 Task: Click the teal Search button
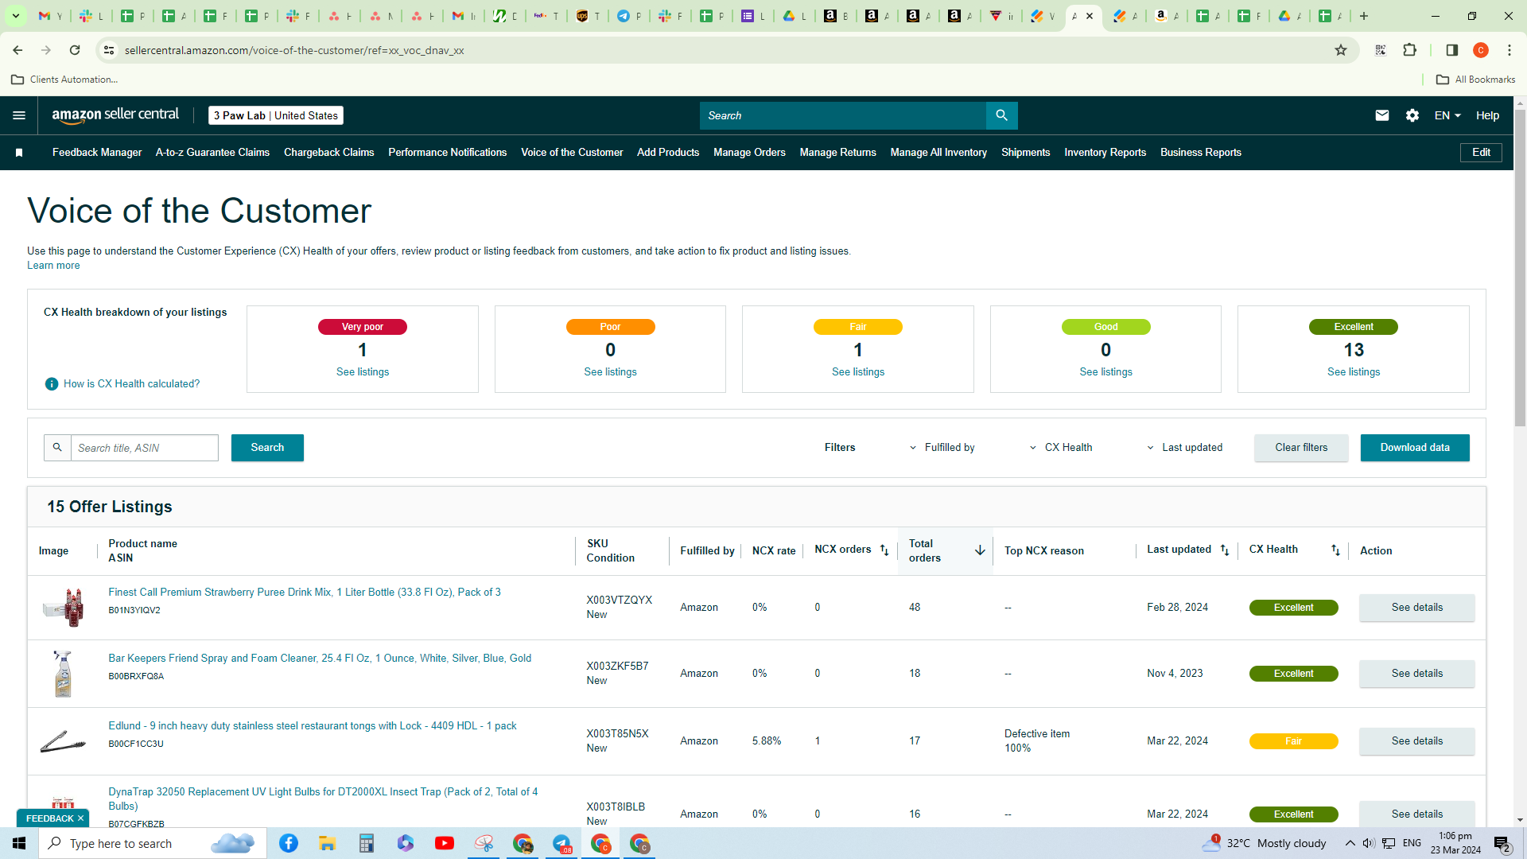[x=267, y=448]
